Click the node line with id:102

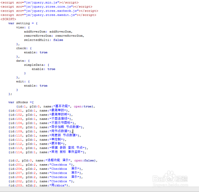pos(41,115)
